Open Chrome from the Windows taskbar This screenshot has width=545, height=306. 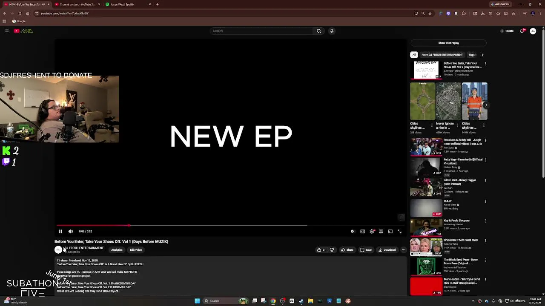tap(273, 301)
